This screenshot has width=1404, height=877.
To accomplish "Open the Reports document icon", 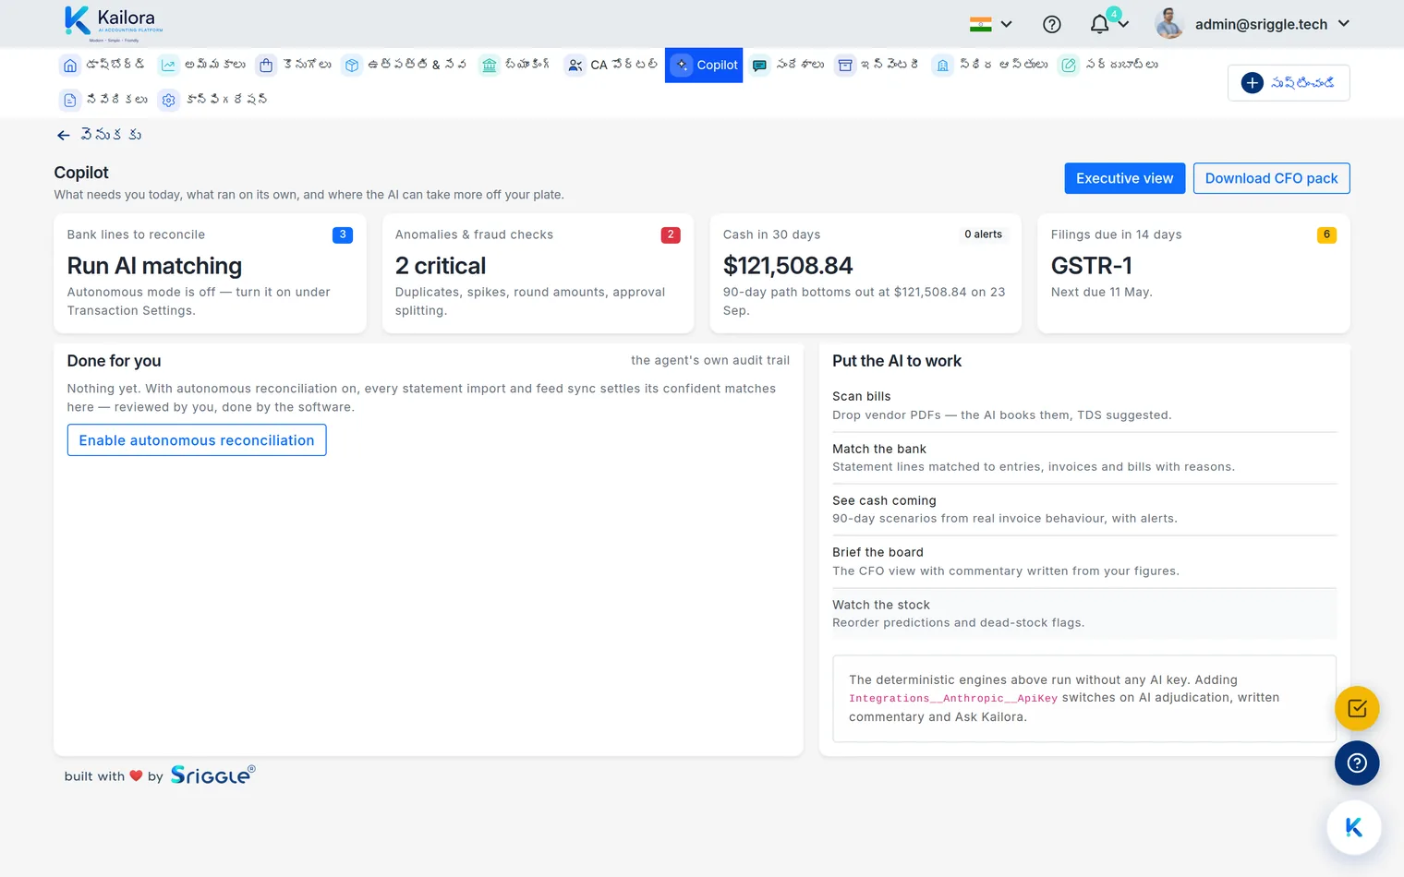I will pyautogui.click(x=70, y=101).
